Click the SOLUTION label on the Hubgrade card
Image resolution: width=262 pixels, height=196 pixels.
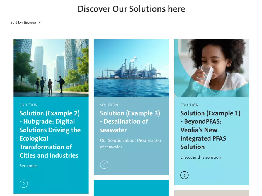point(28,105)
